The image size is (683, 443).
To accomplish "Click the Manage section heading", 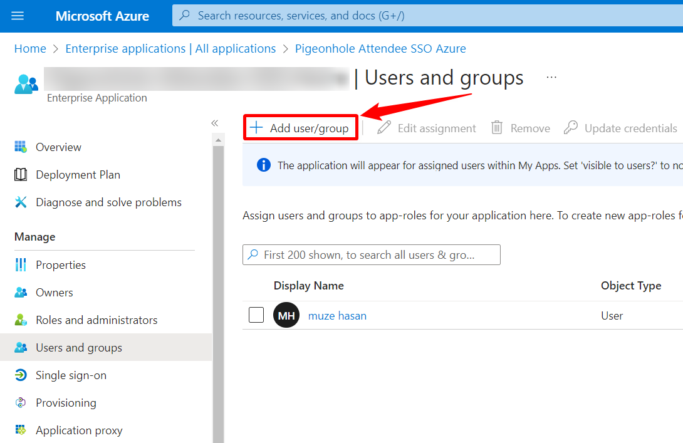I will click(x=35, y=236).
